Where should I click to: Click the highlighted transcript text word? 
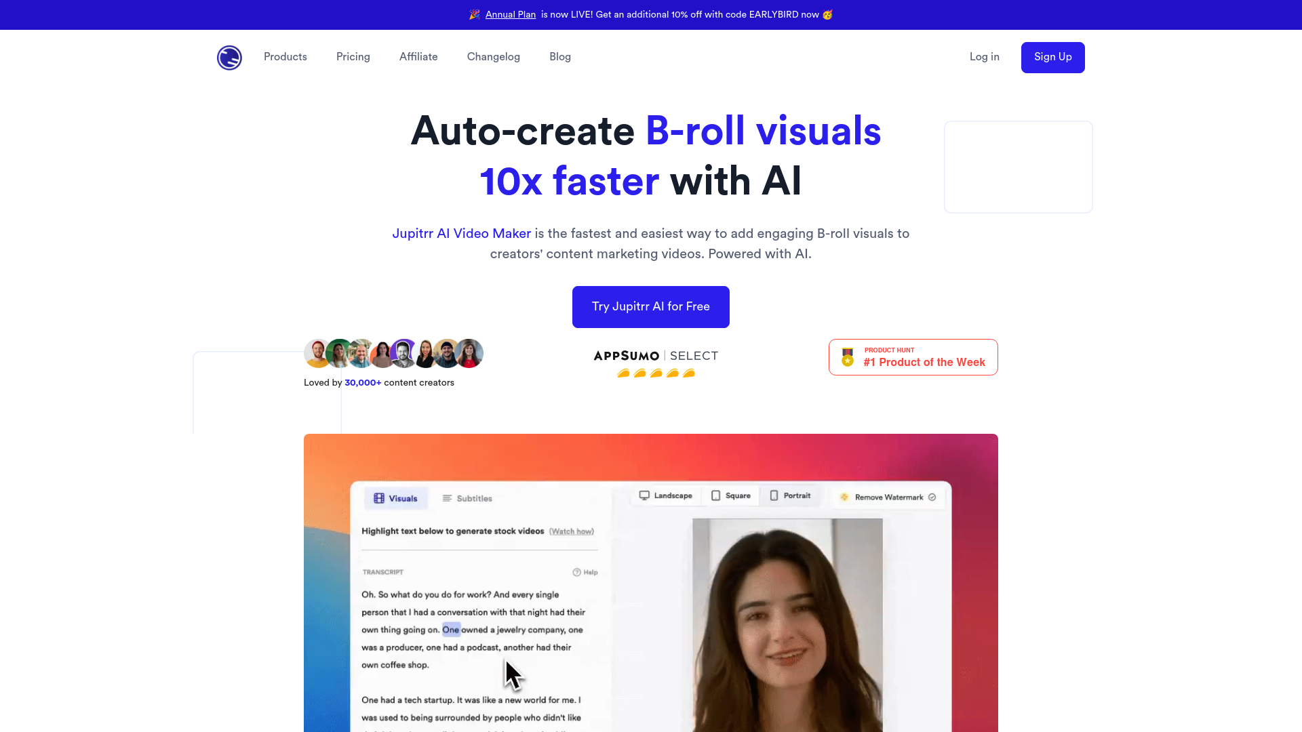[451, 629]
